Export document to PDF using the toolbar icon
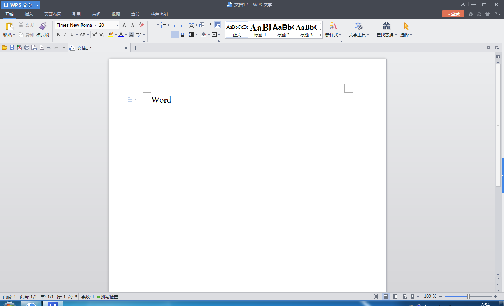 (19, 48)
